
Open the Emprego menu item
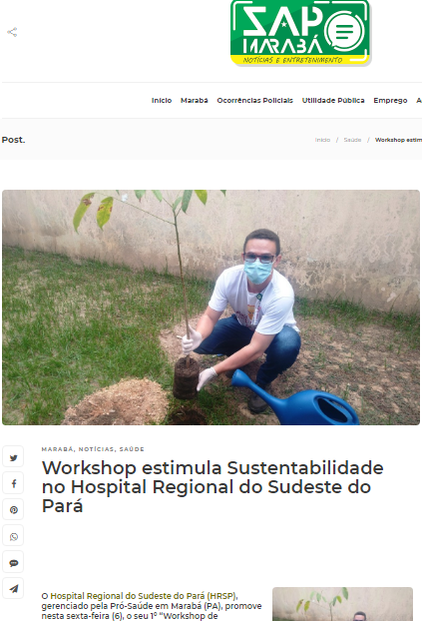pos(390,101)
